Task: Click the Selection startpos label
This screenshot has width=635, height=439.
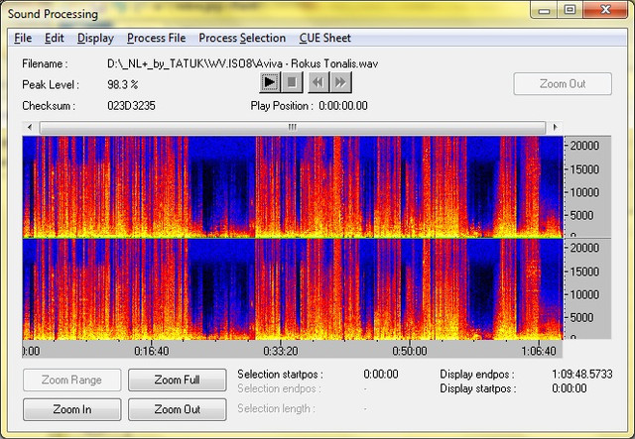Action: pos(280,374)
